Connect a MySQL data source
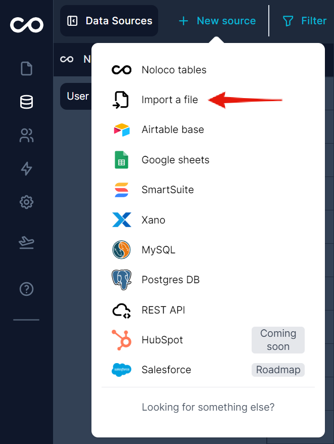334x444 pixels. pyautogui.click(x=158, y=250)
